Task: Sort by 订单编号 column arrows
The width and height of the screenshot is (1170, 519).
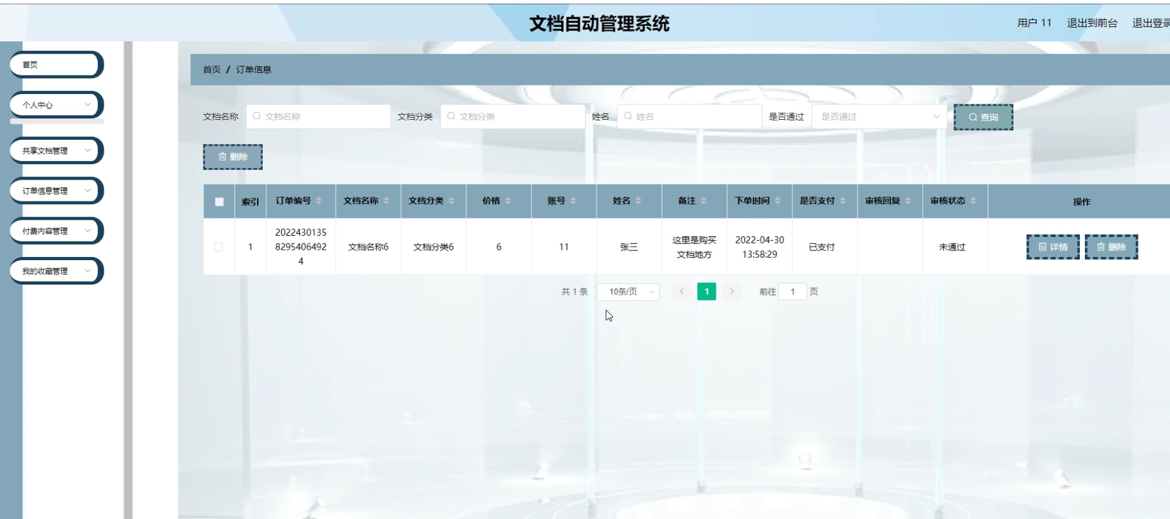Action: coord(319,201)
